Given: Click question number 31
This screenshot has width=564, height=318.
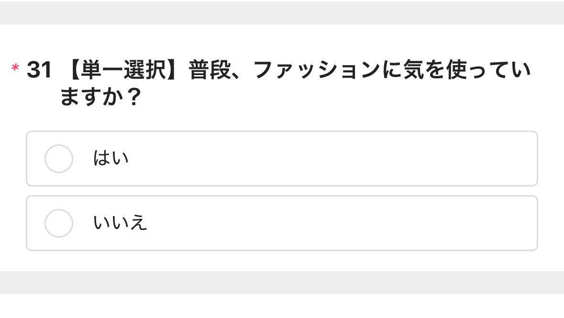Looking at the screenshot, I should [39, 71].
